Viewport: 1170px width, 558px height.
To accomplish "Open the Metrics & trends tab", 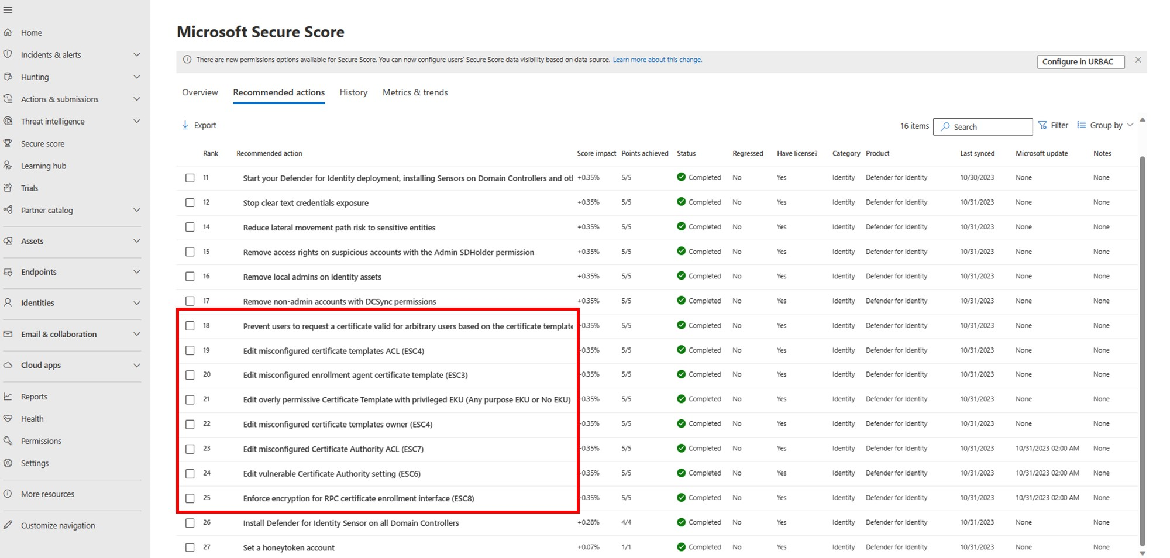I will 415,92.
